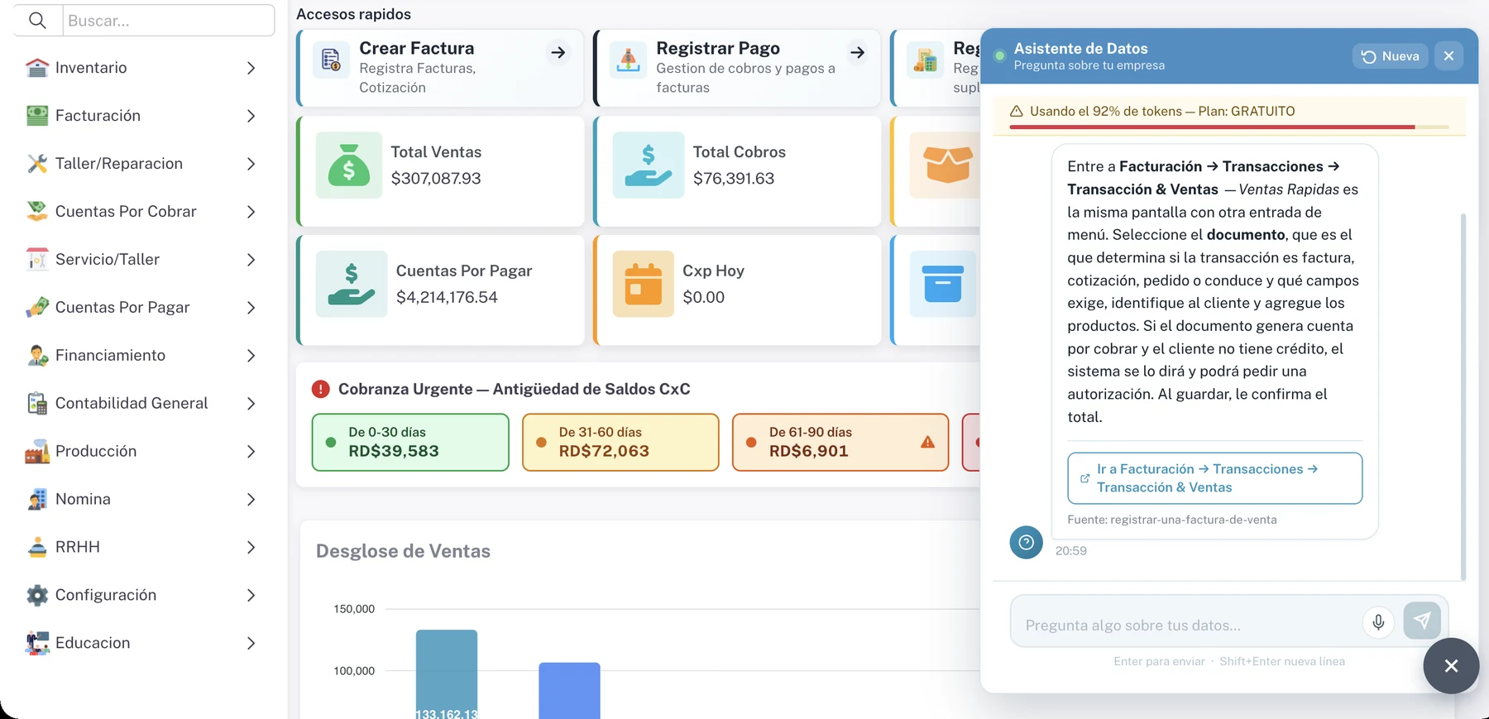The width and height of the screenshot is (1489, 719).
Task: Close the Asistente de Datos header
Action: pyautogui.click(x=1448, y=56)
